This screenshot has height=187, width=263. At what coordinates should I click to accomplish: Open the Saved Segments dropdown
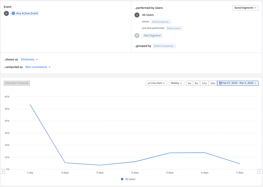(x=245, y=8)
